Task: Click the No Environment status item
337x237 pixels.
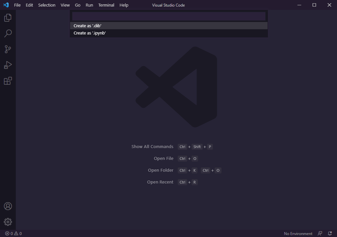Action: [x=298, y=233]
